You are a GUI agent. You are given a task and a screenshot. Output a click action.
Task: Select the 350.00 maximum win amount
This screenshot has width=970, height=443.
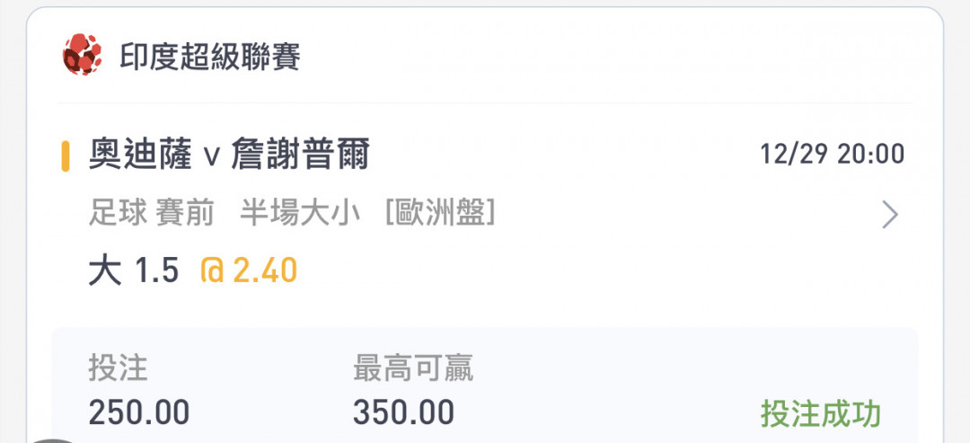pyautogui.click(x=403, y=412)
